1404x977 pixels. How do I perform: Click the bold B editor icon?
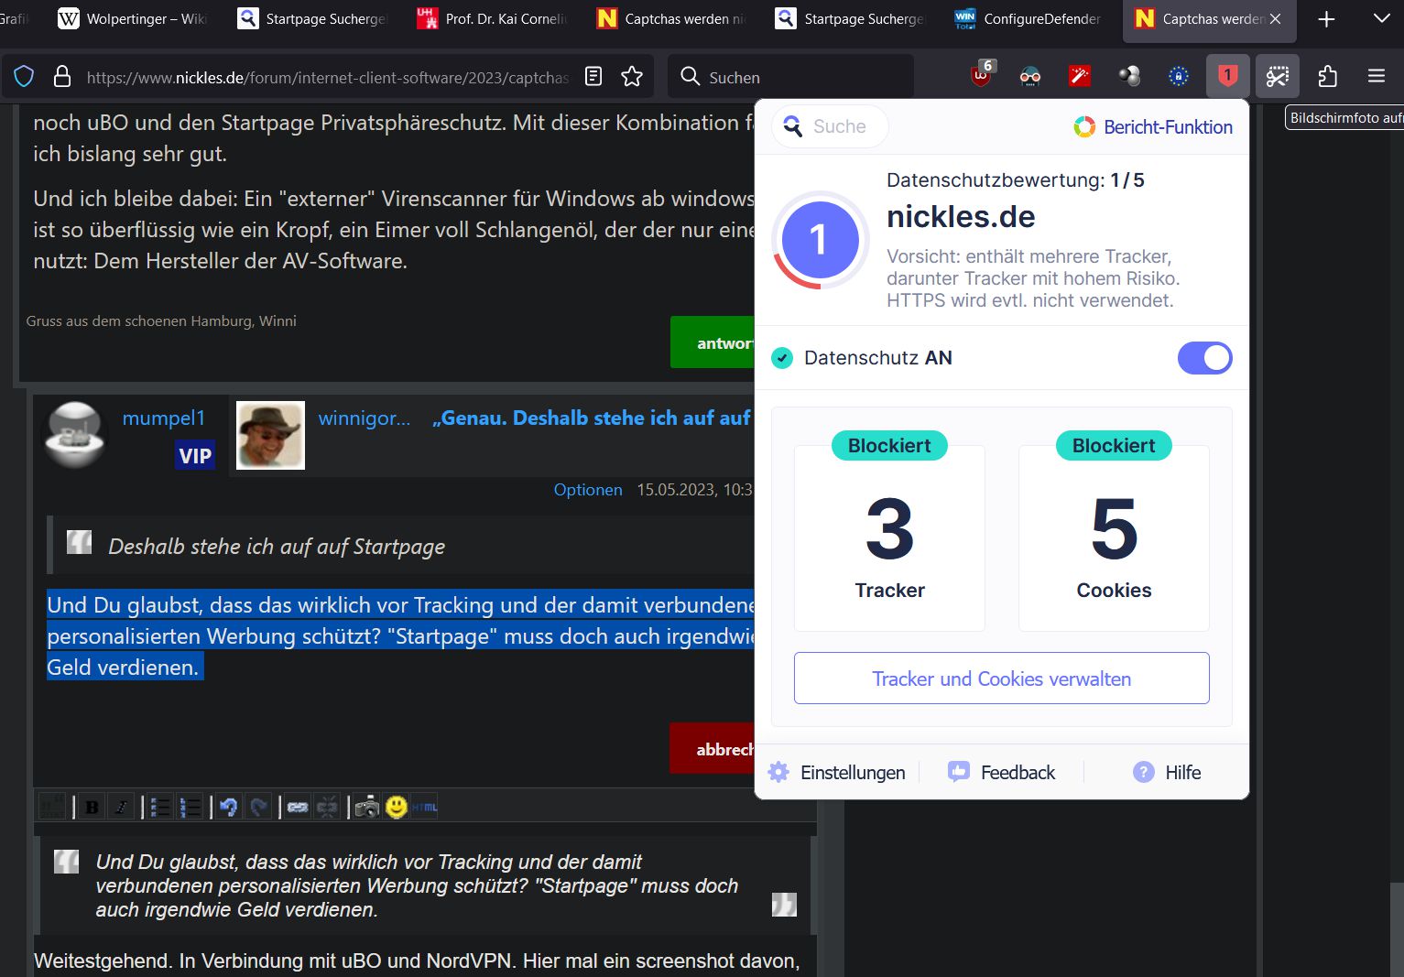click(x=92, y=807)
